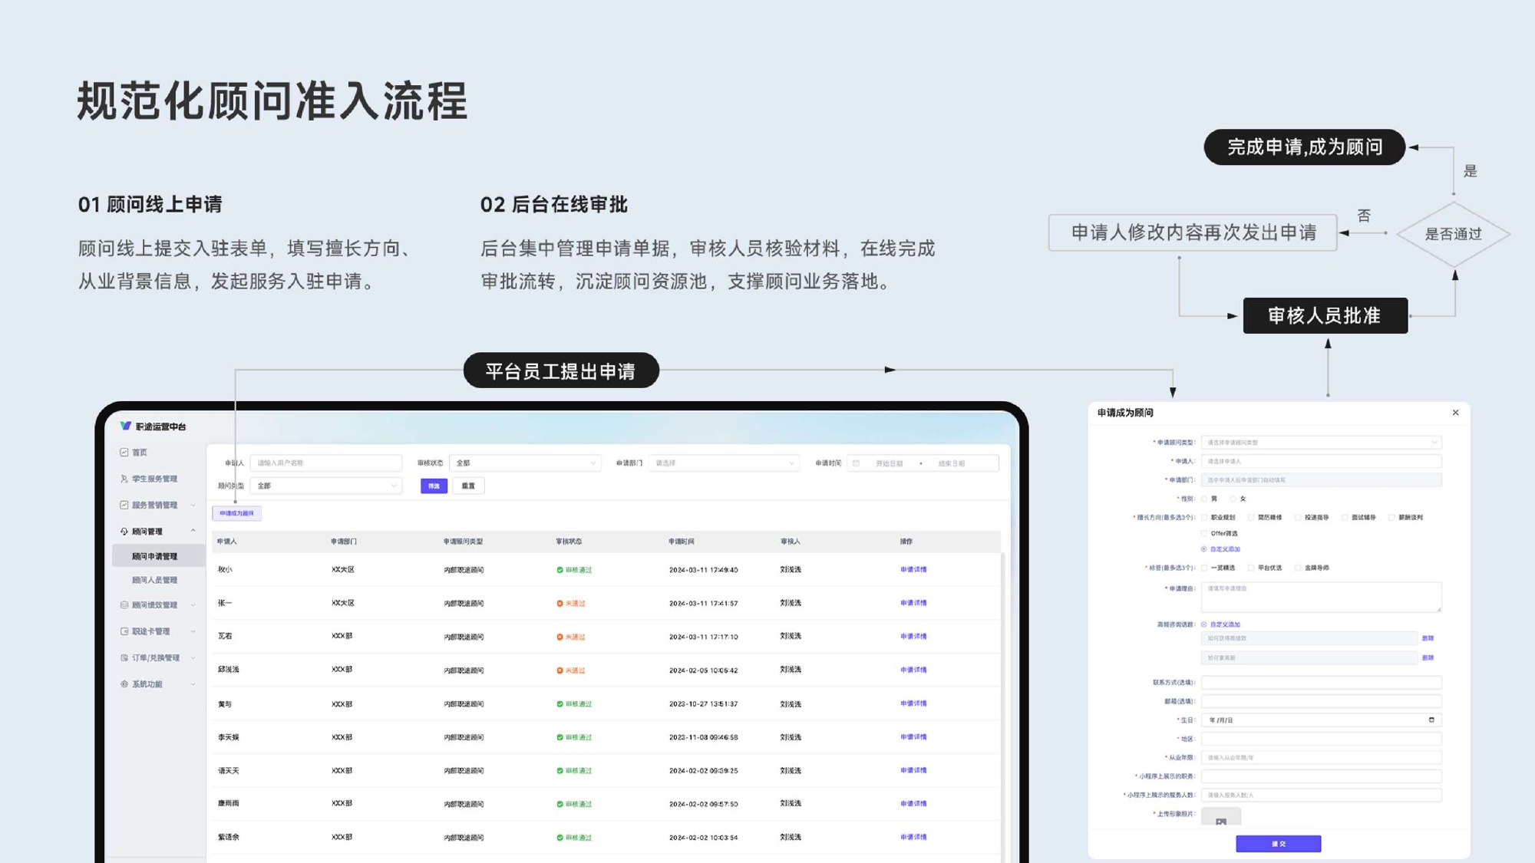Click the 订单/兑换管理 sidebar icon
This screenshot has height=863, width=1535.
point(124,657)
